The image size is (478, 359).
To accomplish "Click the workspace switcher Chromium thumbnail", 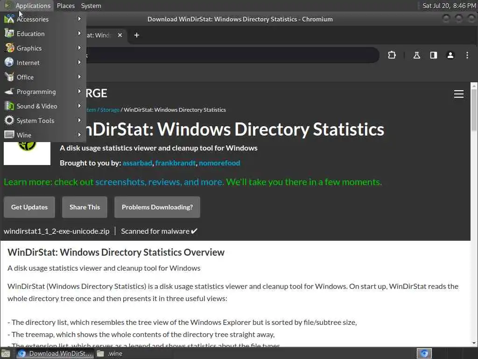I will (x=424, y=353).
